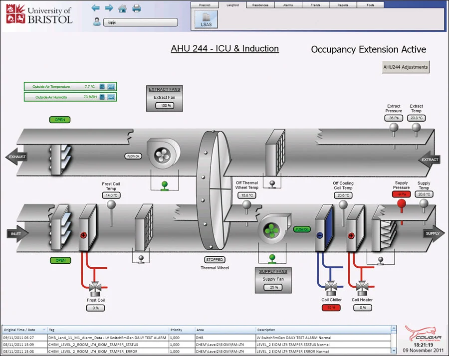Click the print icon near top left
Image resolution: width=449 pixels, height=356 pixels.
(x=136, y=8)
